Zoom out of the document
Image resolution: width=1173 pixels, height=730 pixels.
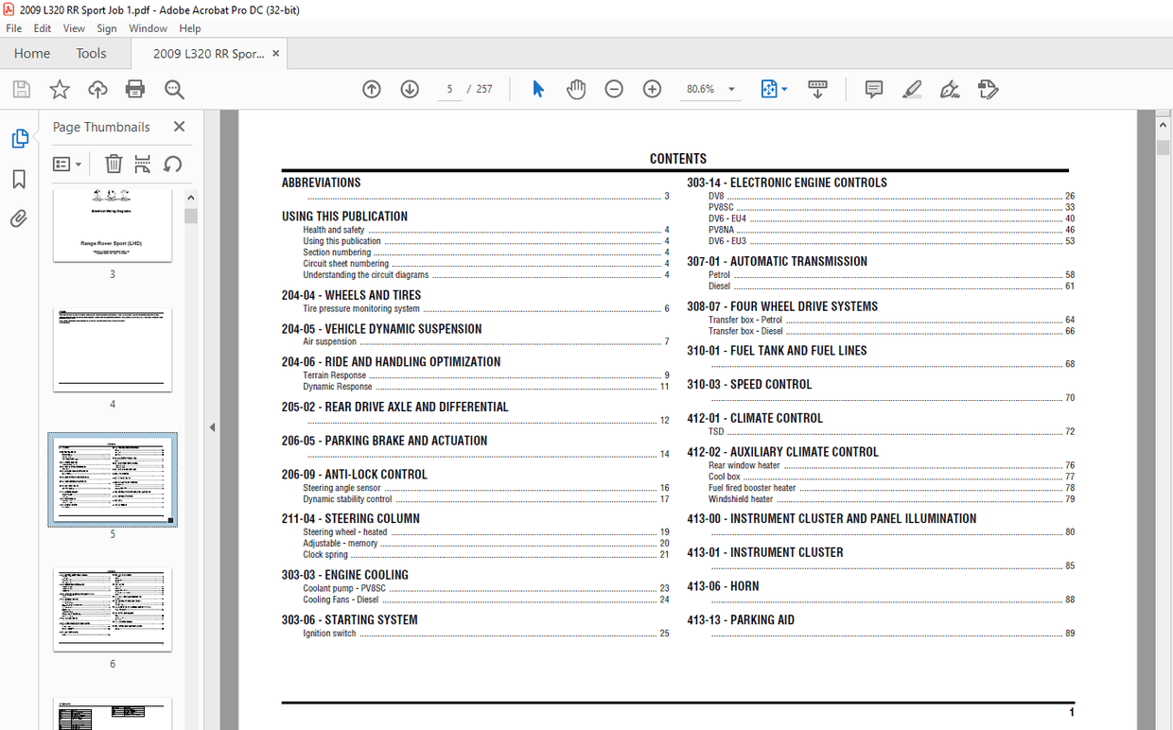(x=614, y=88)
